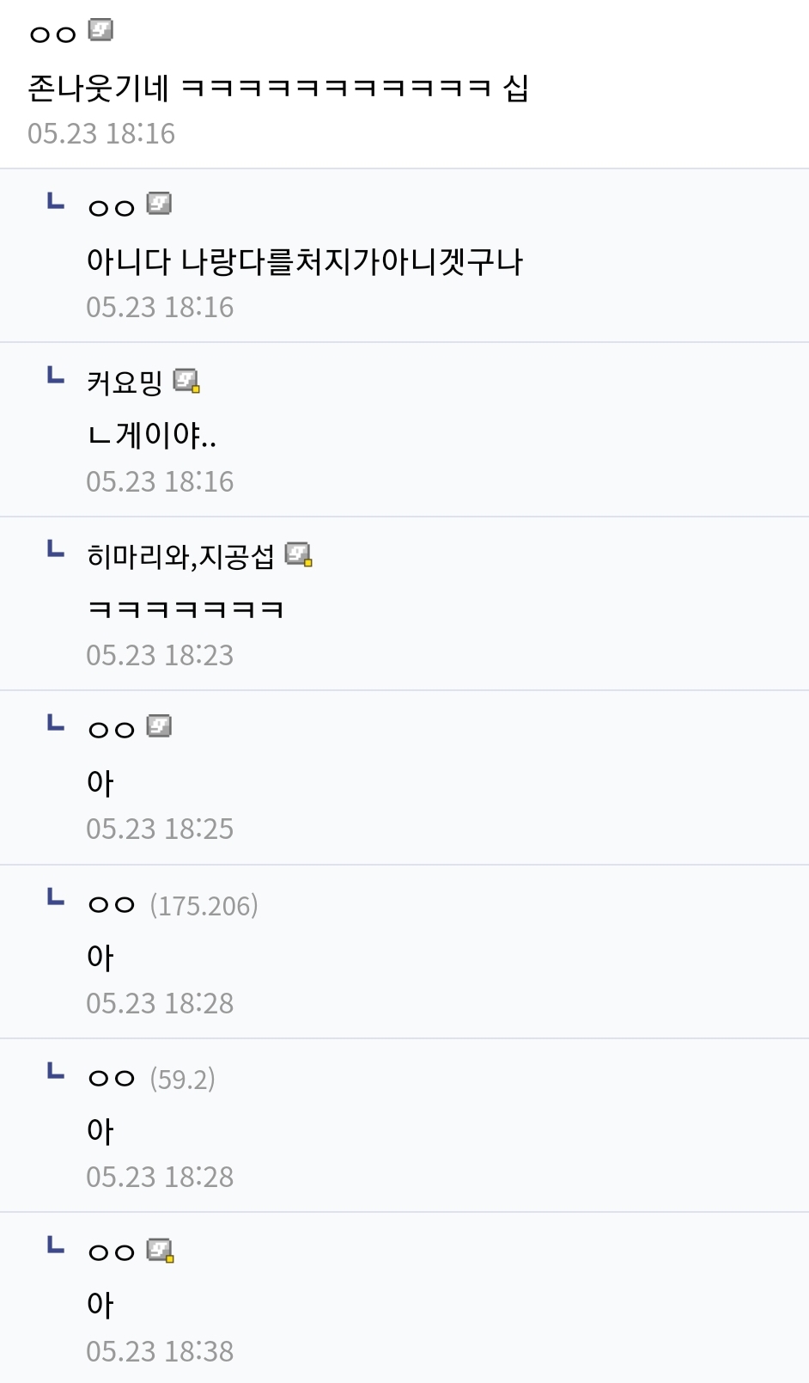Click the top comment starting with 존나웃기네
The width and height of the screenshot is (809, 1383).
tap(277, 87)
